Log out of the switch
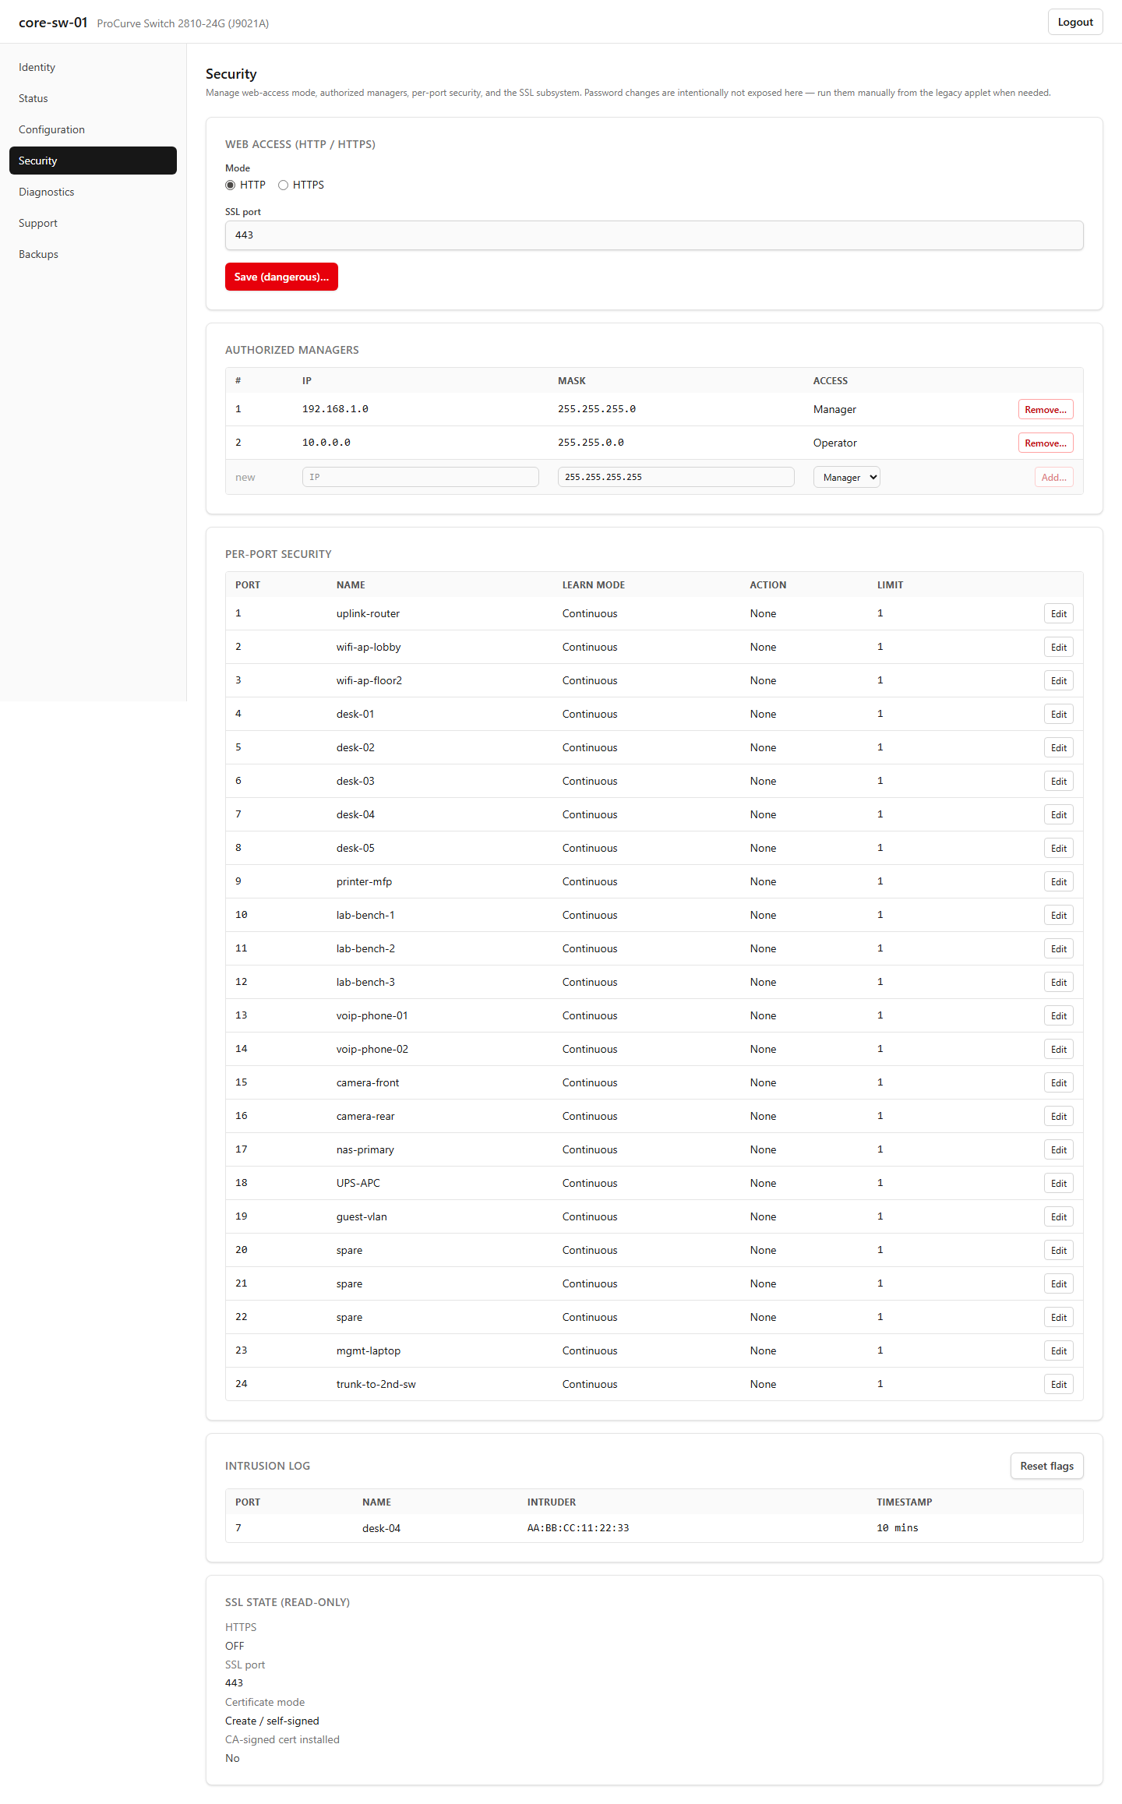Viewport: 1122px width, 1804px height. coord(1075,22)
